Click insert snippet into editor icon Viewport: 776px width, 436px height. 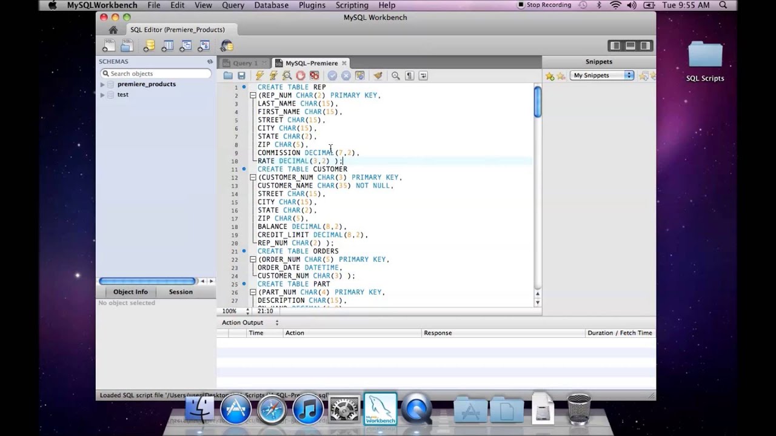point(643,76)
